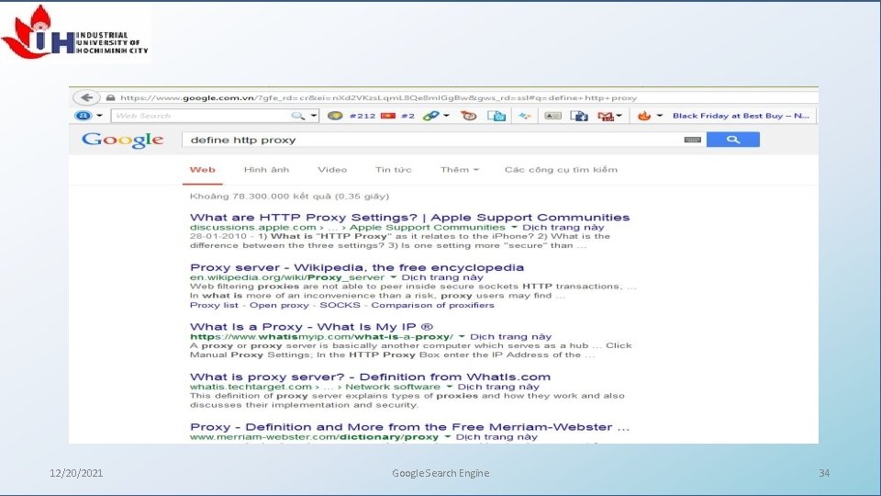
Task: Open Các công cụ tìm kiếm tools
Action: [x=561, y=170]
